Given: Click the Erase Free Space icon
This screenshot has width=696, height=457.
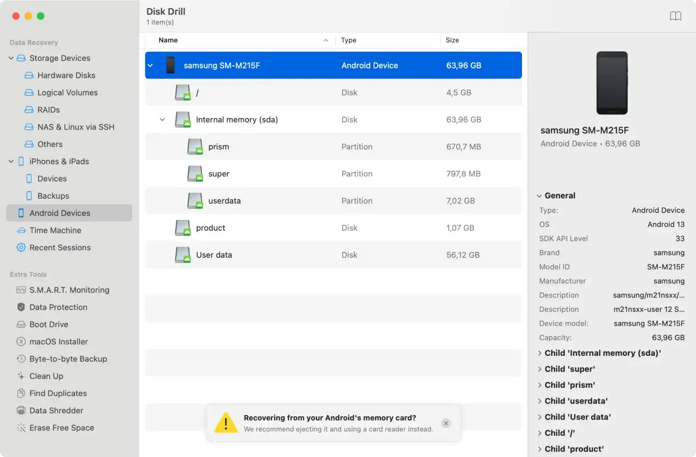Looking at the screenshot, I should [x=21, y=428].
